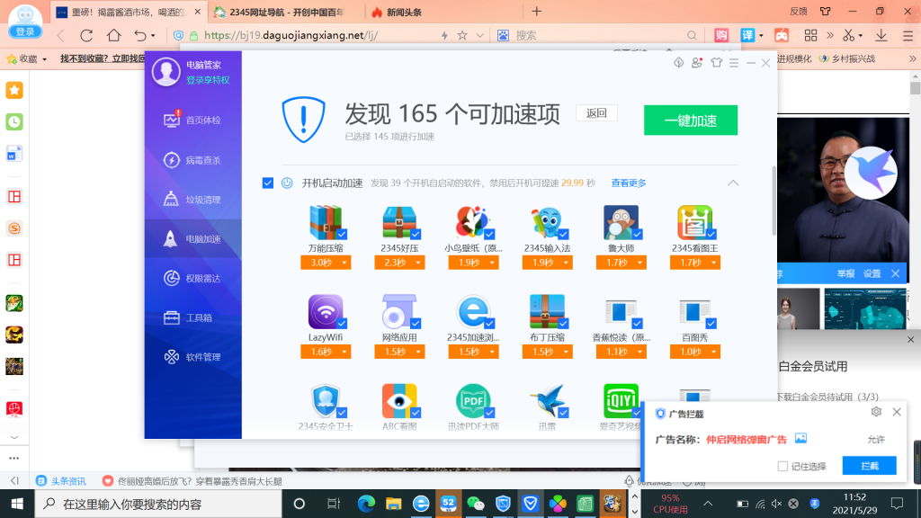Screen dimensions: 921x518
Task: Open WeChat from the taskbar
Action: 476,504
